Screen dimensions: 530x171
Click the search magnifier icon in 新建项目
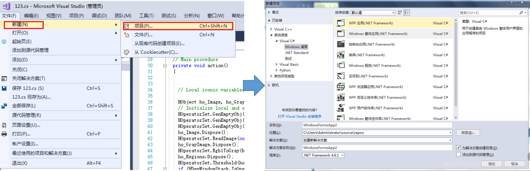click(x=521, y=12)
